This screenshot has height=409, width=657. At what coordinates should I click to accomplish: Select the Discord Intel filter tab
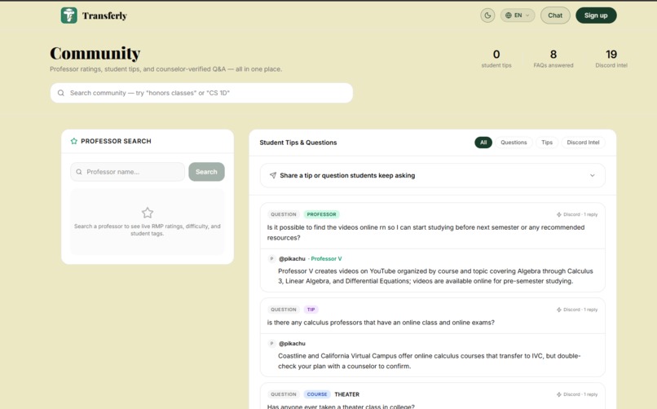click(x=583, y=143)
